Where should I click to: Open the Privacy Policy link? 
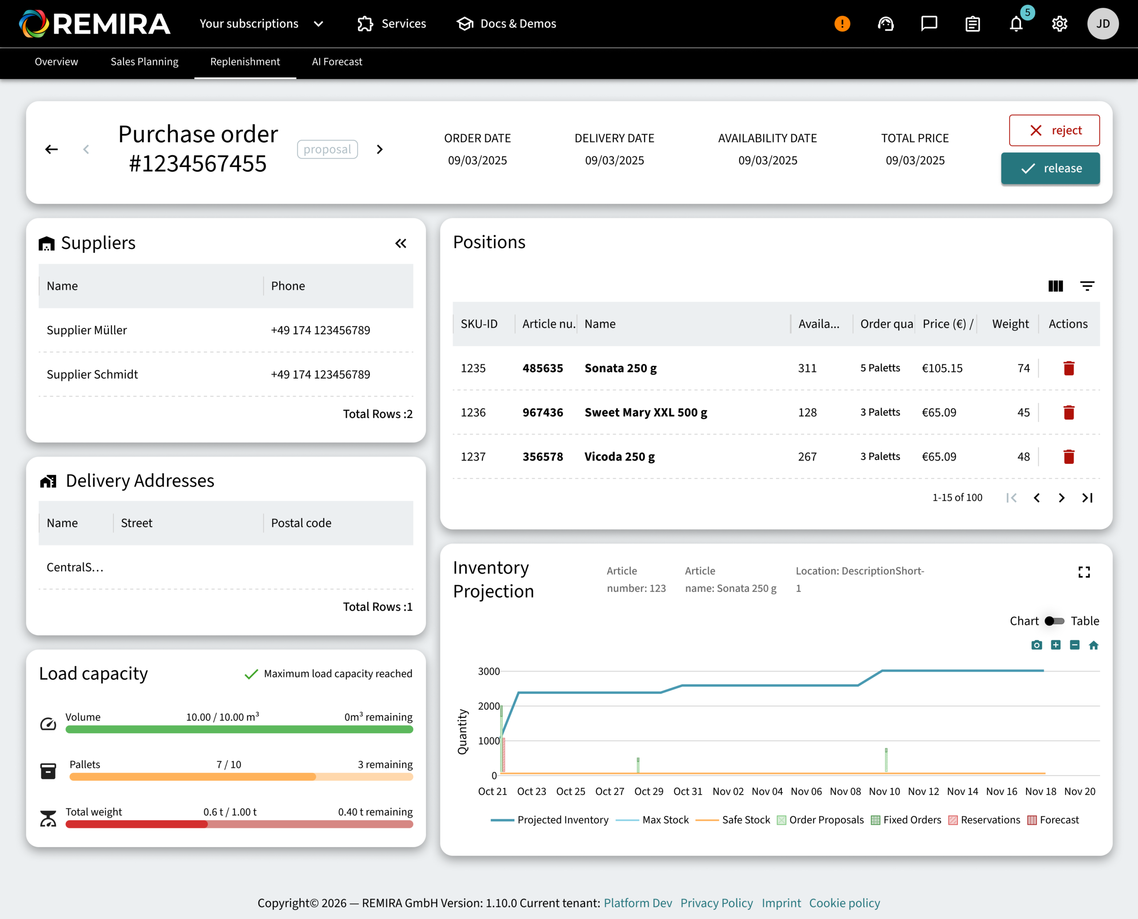[x=716, y=903]
